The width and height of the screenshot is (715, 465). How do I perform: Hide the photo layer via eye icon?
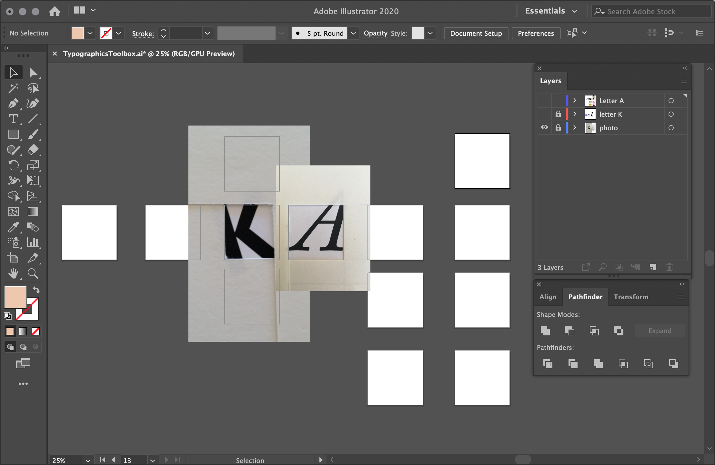pos(544,127)
